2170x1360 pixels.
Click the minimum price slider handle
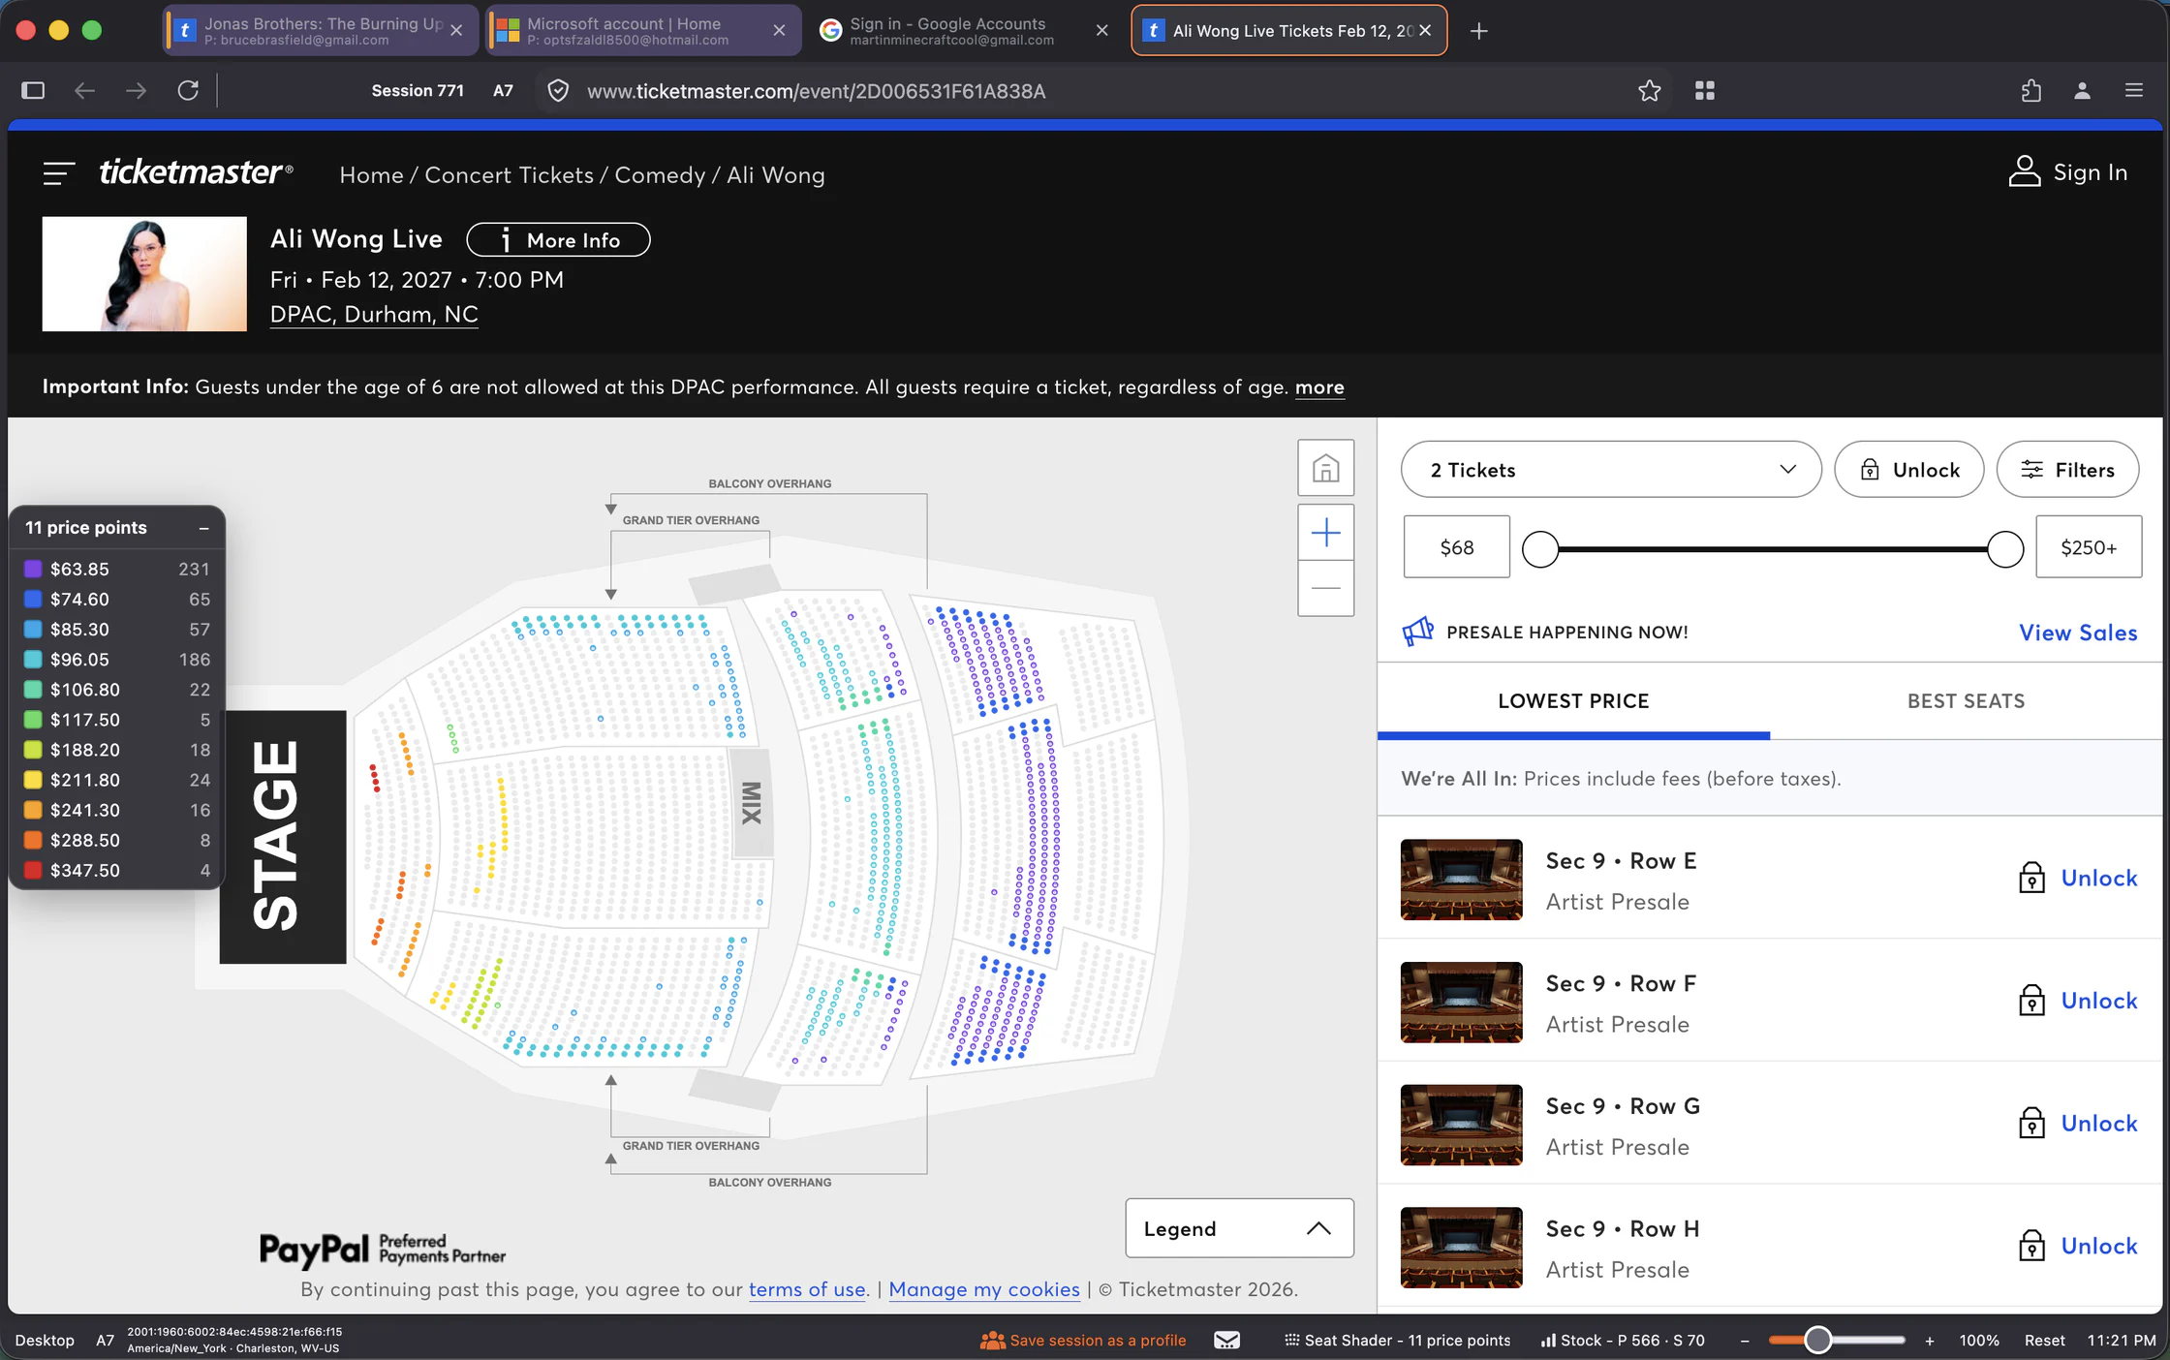tap(1540, 549)
